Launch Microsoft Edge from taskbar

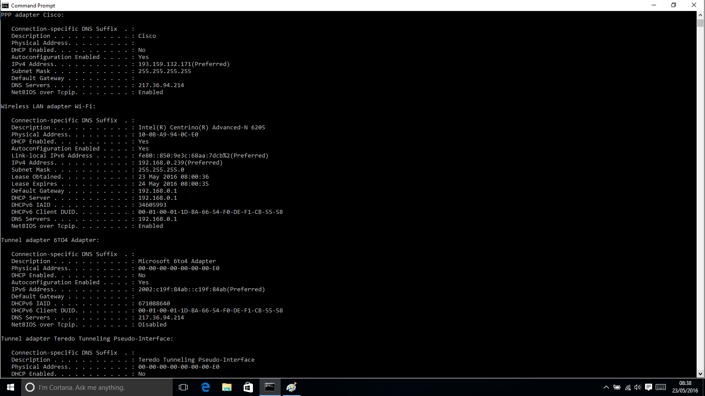click(205, 387)
